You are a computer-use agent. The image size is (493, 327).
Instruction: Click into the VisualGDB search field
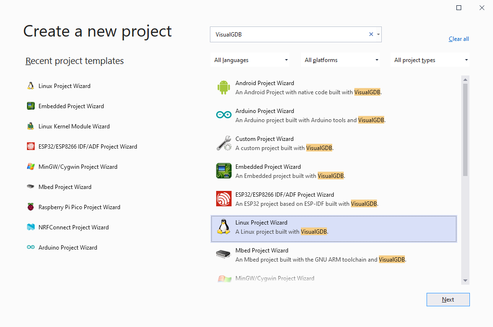[289, 35]
